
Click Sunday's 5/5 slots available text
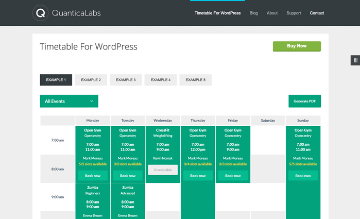[303, 164]
